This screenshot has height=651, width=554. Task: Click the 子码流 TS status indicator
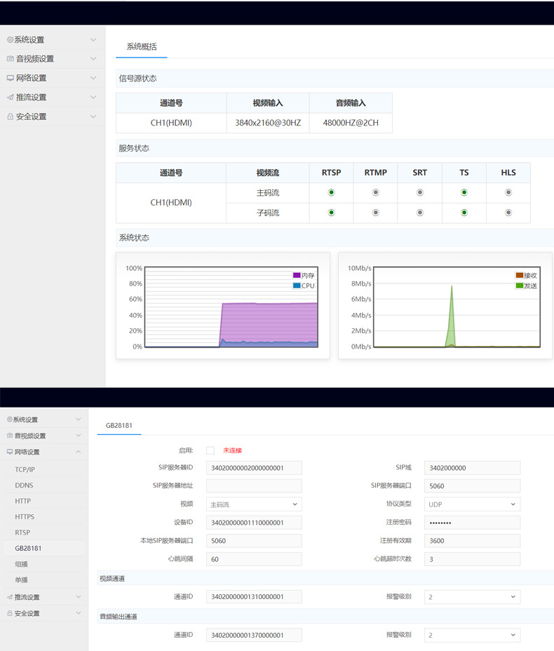464,213
